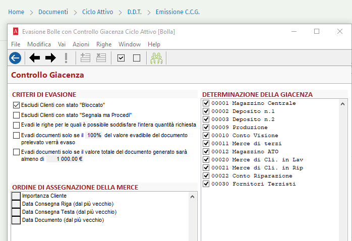Toggle Evadi documenti solo se valore totale checkbox
The height and width of the screenshot is (241, 352).
click(x=16, y=152)
